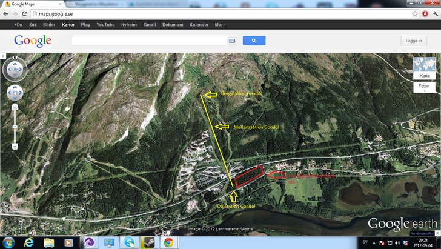This screenshot has height=249, width=441.
Task: Focus the Google Maps search field
Action: coord(149,41)
